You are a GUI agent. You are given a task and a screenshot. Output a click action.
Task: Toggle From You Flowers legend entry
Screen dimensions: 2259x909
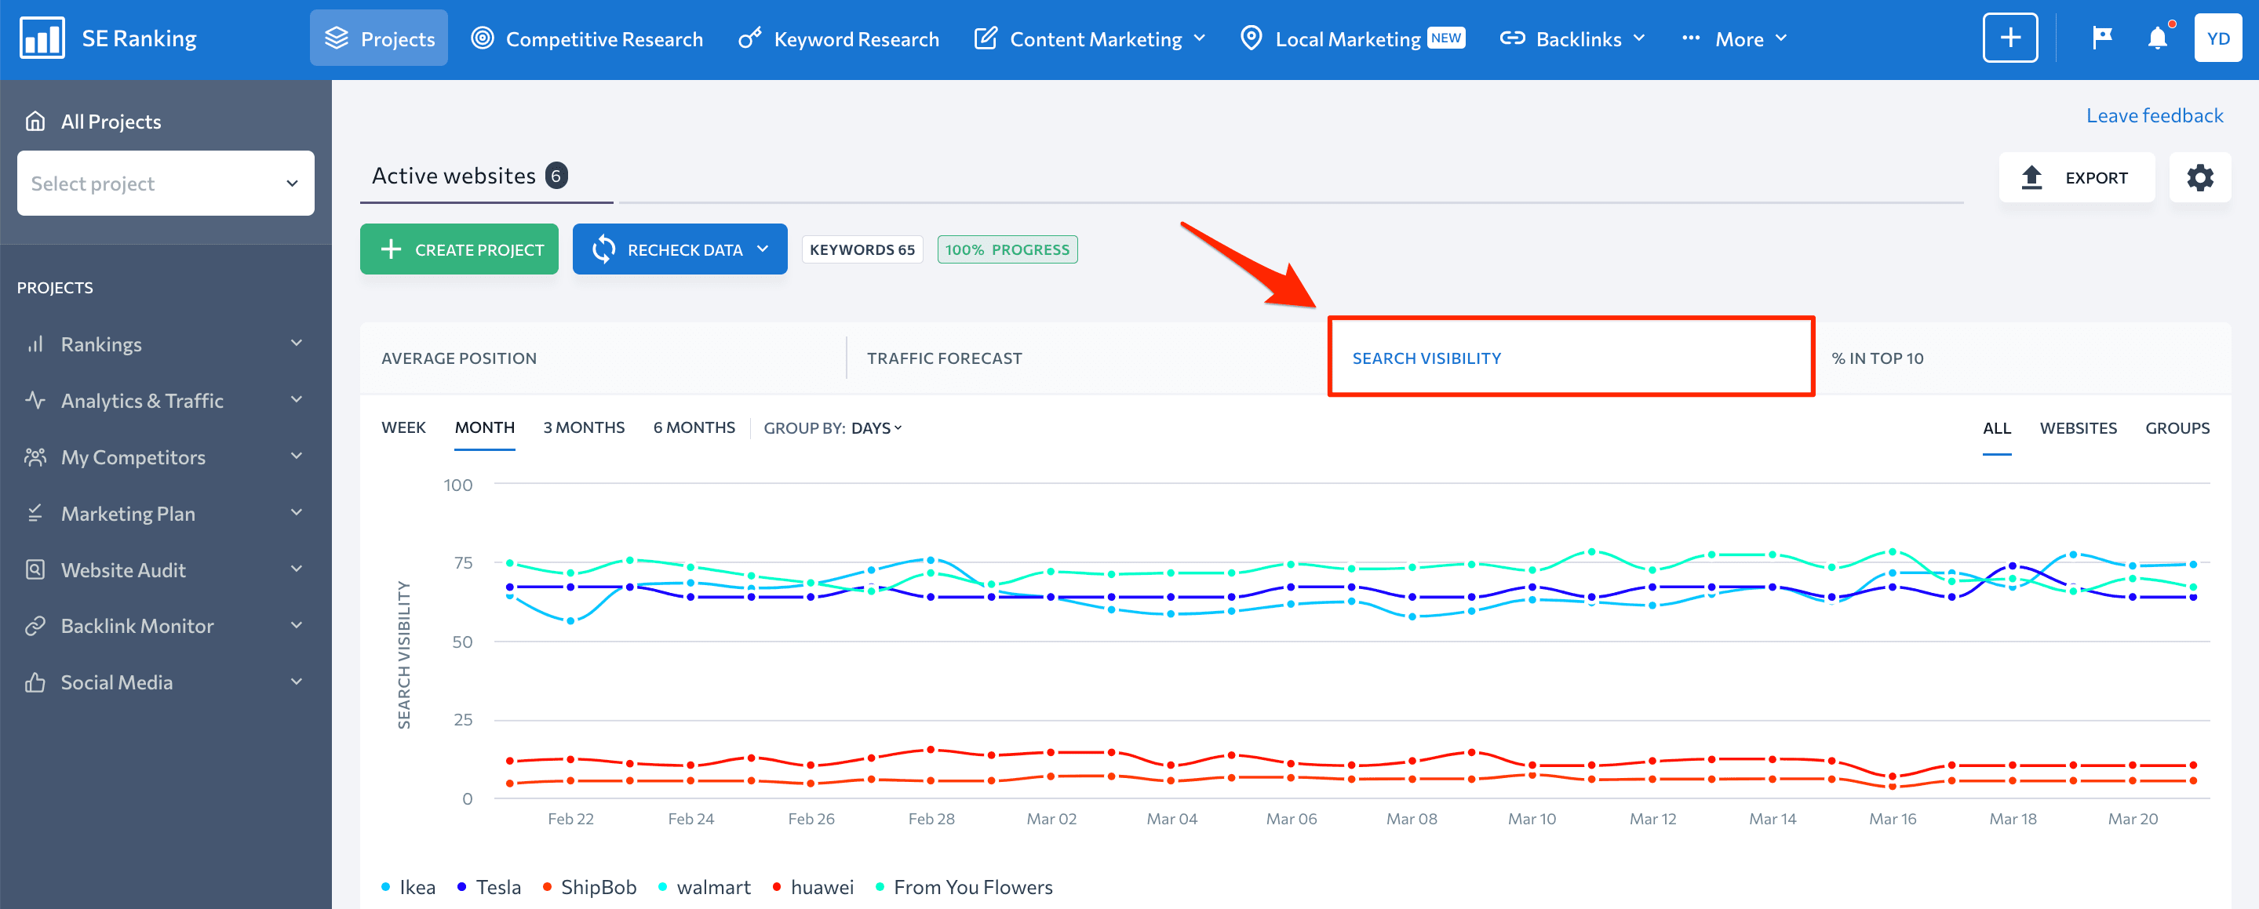[x=964, y=887]
